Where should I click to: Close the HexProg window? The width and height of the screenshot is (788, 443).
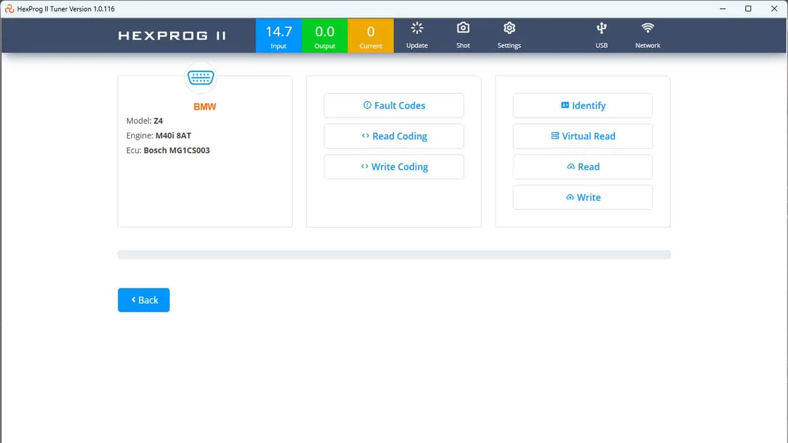pos(775,9)
